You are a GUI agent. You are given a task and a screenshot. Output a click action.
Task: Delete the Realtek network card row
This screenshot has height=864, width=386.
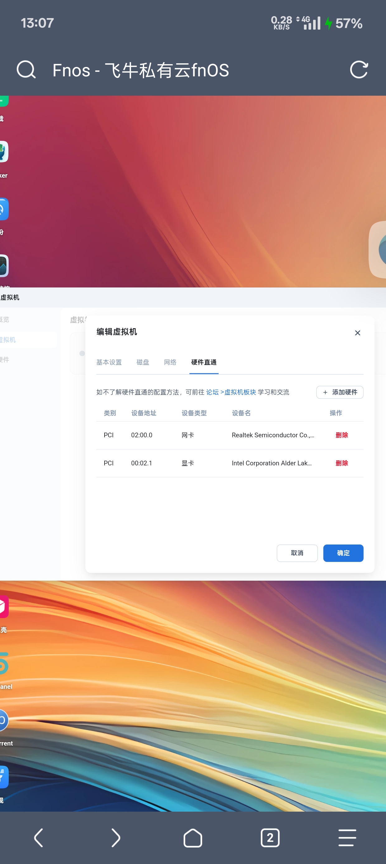click(342, 435)
